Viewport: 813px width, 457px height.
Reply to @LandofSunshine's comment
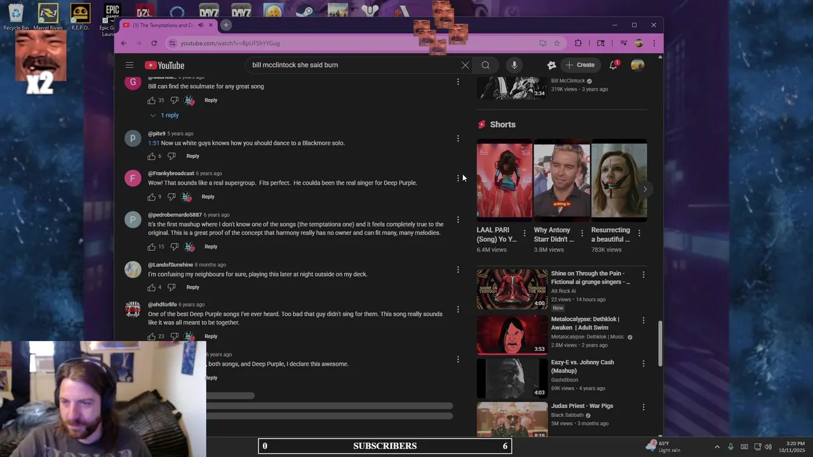(192, 288)
